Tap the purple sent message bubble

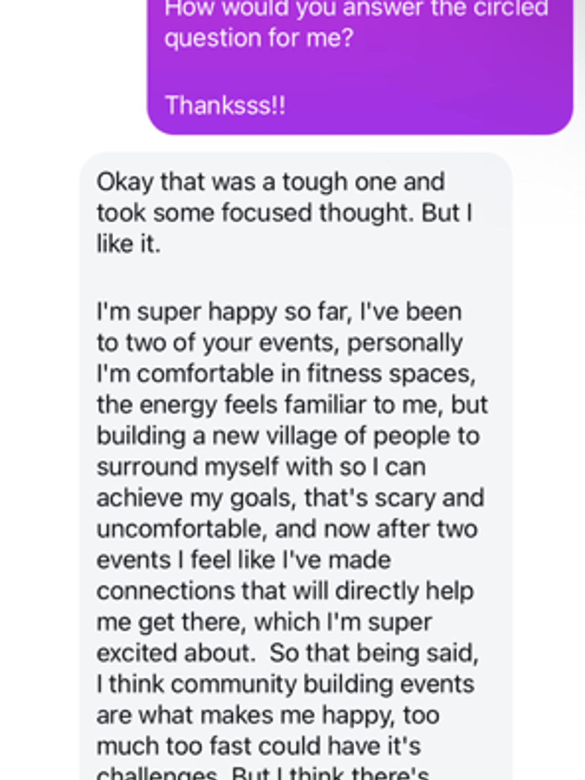click(360, 66)
